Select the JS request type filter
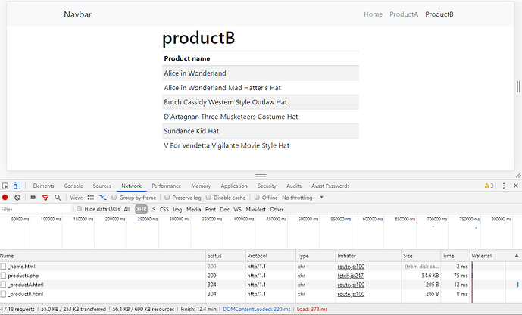 [x=153, y=209]
